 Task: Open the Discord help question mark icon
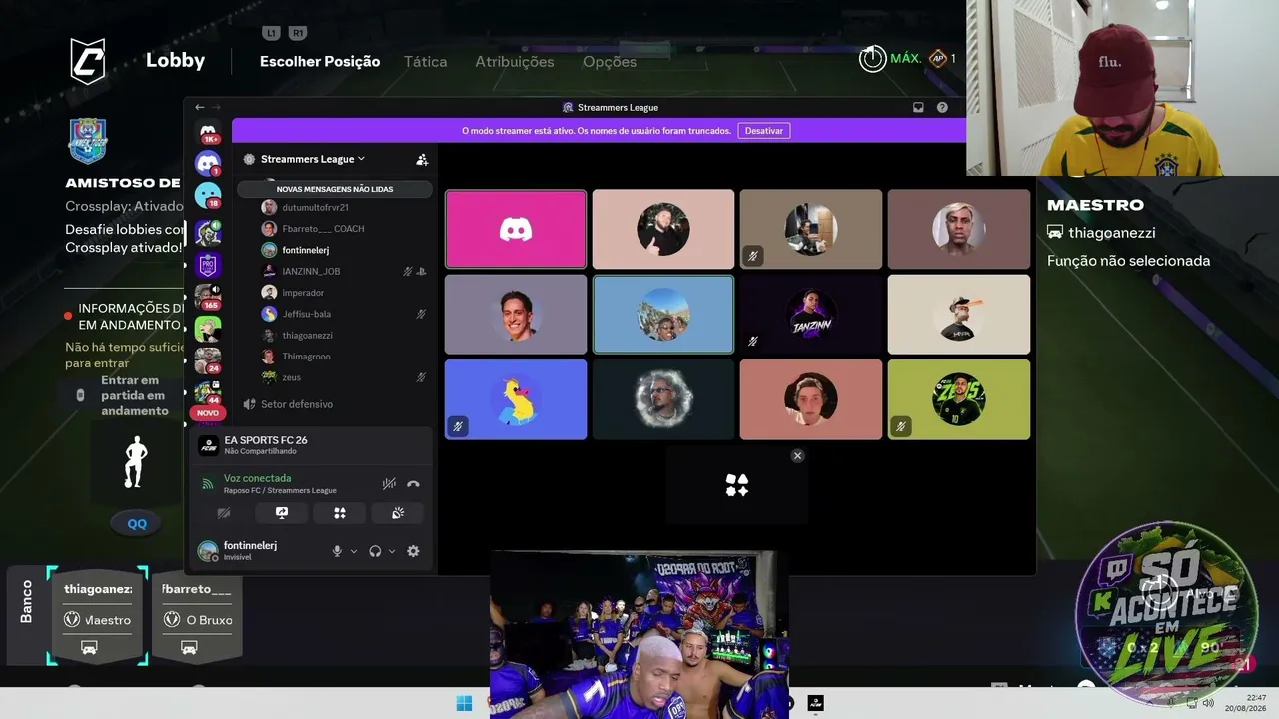click(x=942, y=107)
